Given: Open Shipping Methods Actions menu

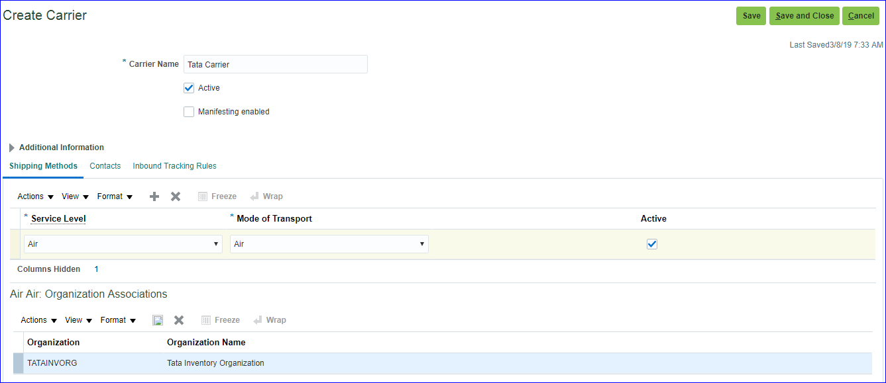Looking at the screenshot, I should [35, 196].
